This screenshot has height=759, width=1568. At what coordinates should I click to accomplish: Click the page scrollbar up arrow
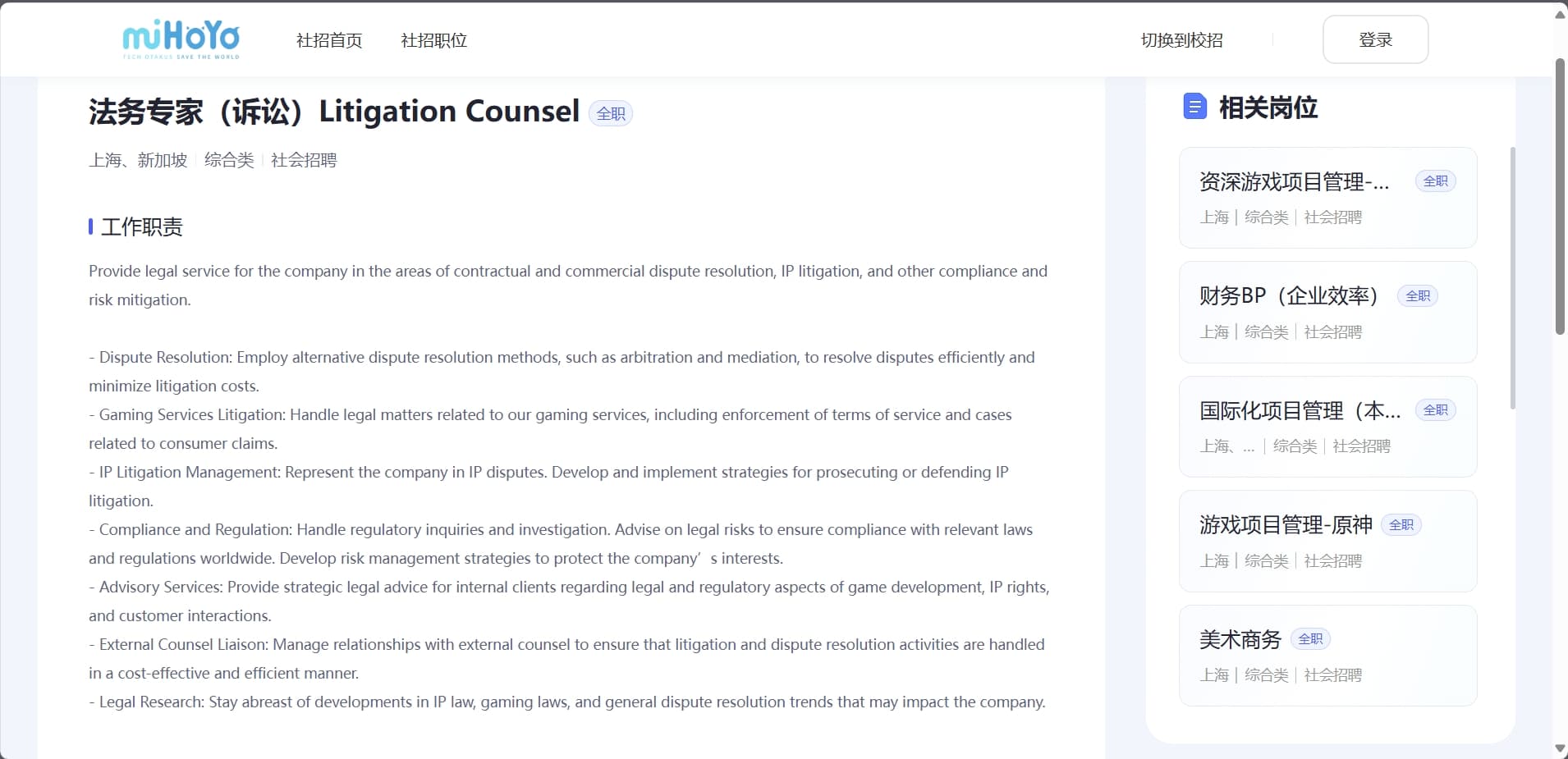[1560, 15]
